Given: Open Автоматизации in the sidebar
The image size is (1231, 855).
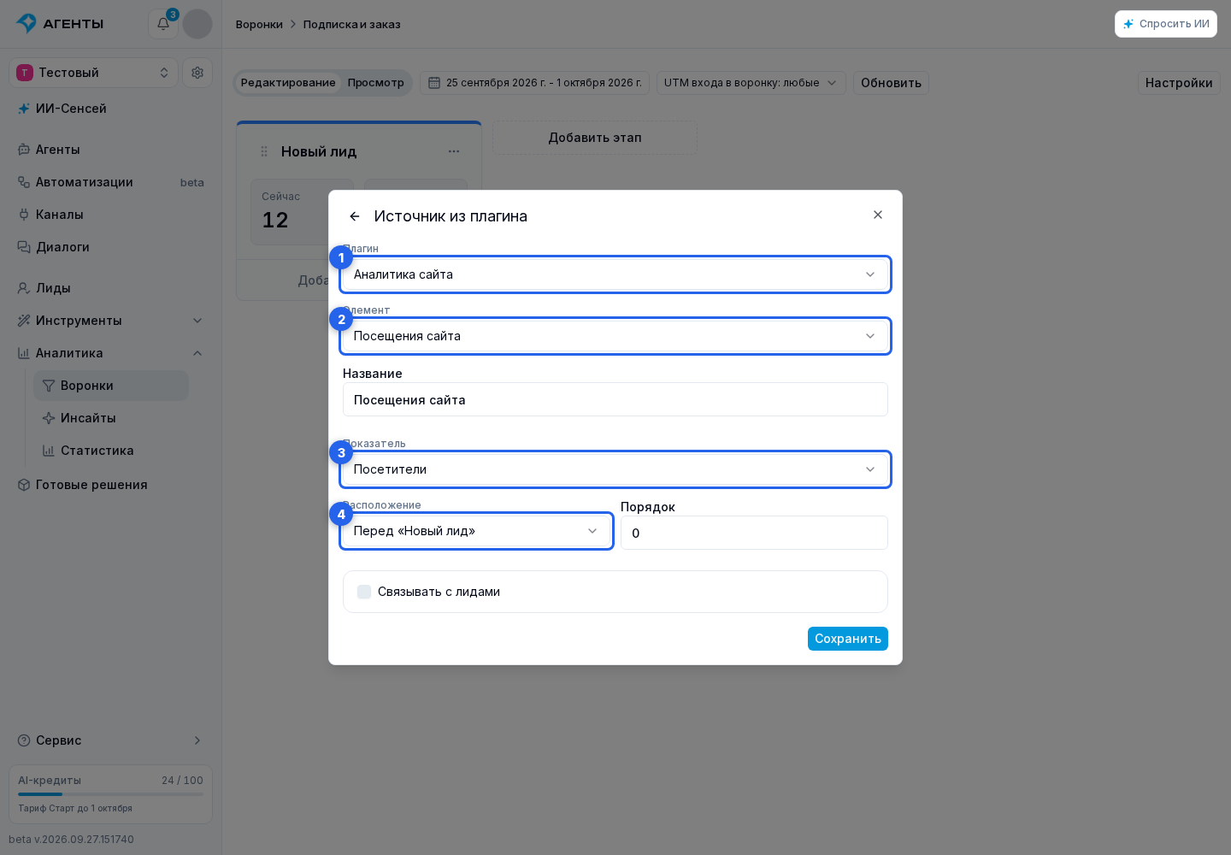Looking at the screenshot, I should [x=111, y=182].
